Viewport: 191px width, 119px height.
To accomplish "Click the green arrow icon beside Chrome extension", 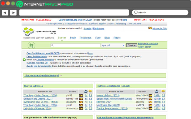I will [x=24, y=60].
